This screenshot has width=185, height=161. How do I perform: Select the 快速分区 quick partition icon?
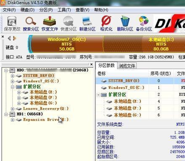69,24
